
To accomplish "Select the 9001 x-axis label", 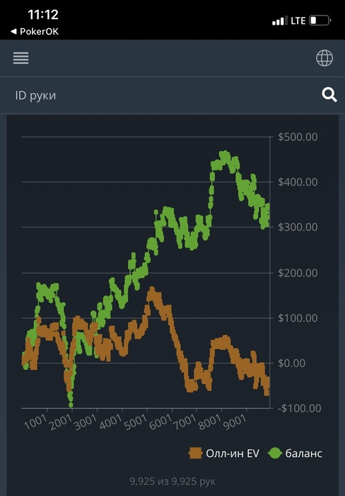I will click(x=235, y=422).
